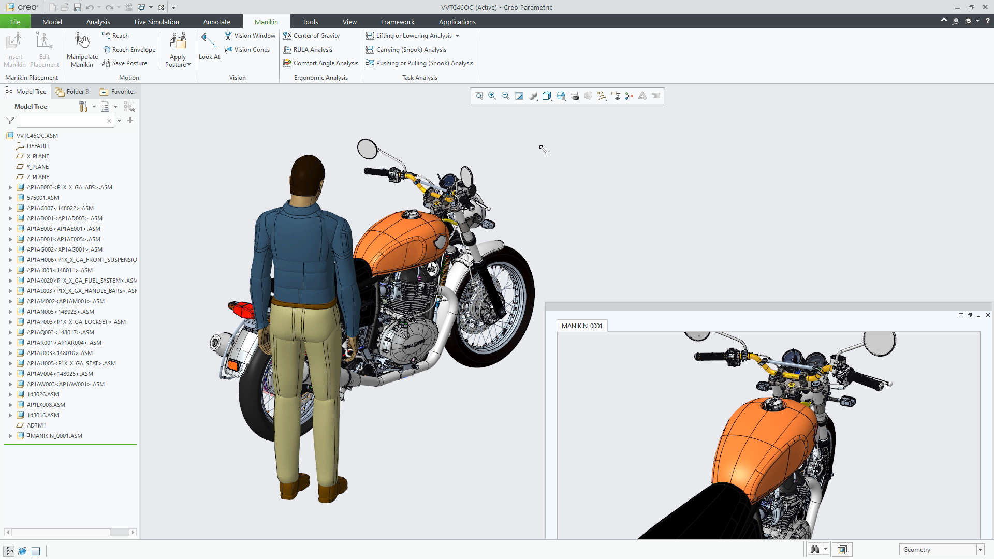Viewport: 994px width, 559px height.
Task: Click the Spin Center icon
Action: tap(629, 96)
